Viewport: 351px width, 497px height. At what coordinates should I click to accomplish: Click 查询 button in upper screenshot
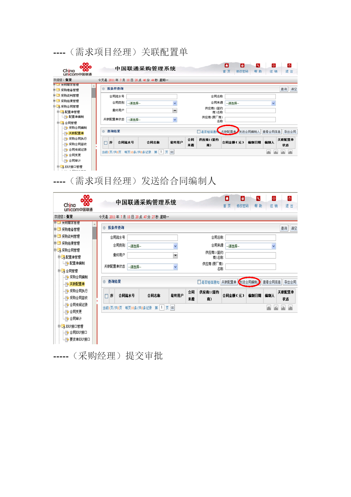pyautogui.click(x=284, y=89)
